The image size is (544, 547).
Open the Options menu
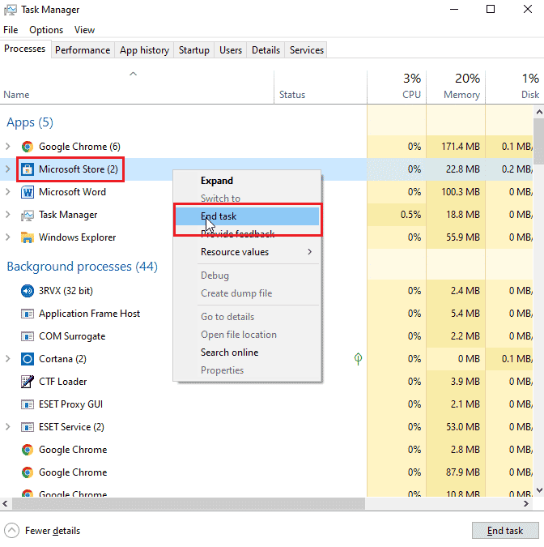click(46, 30)
